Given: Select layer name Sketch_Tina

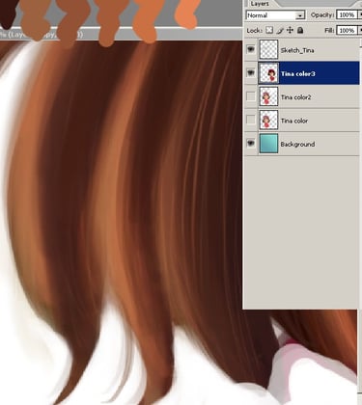Looking at the screenshot, I should click(297, 50).
